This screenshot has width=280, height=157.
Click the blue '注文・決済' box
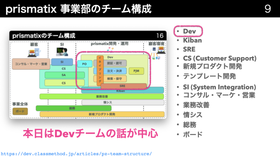click(x=114, y=71)
